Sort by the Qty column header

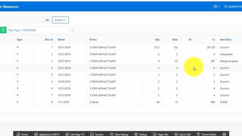pos(157,40)
